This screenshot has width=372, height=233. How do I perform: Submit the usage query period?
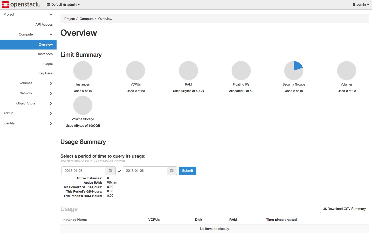(187, 171)
